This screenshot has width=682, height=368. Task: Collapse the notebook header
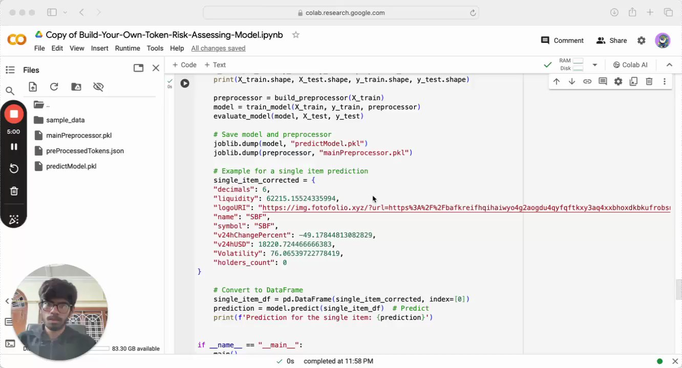(x=669, y=65)
